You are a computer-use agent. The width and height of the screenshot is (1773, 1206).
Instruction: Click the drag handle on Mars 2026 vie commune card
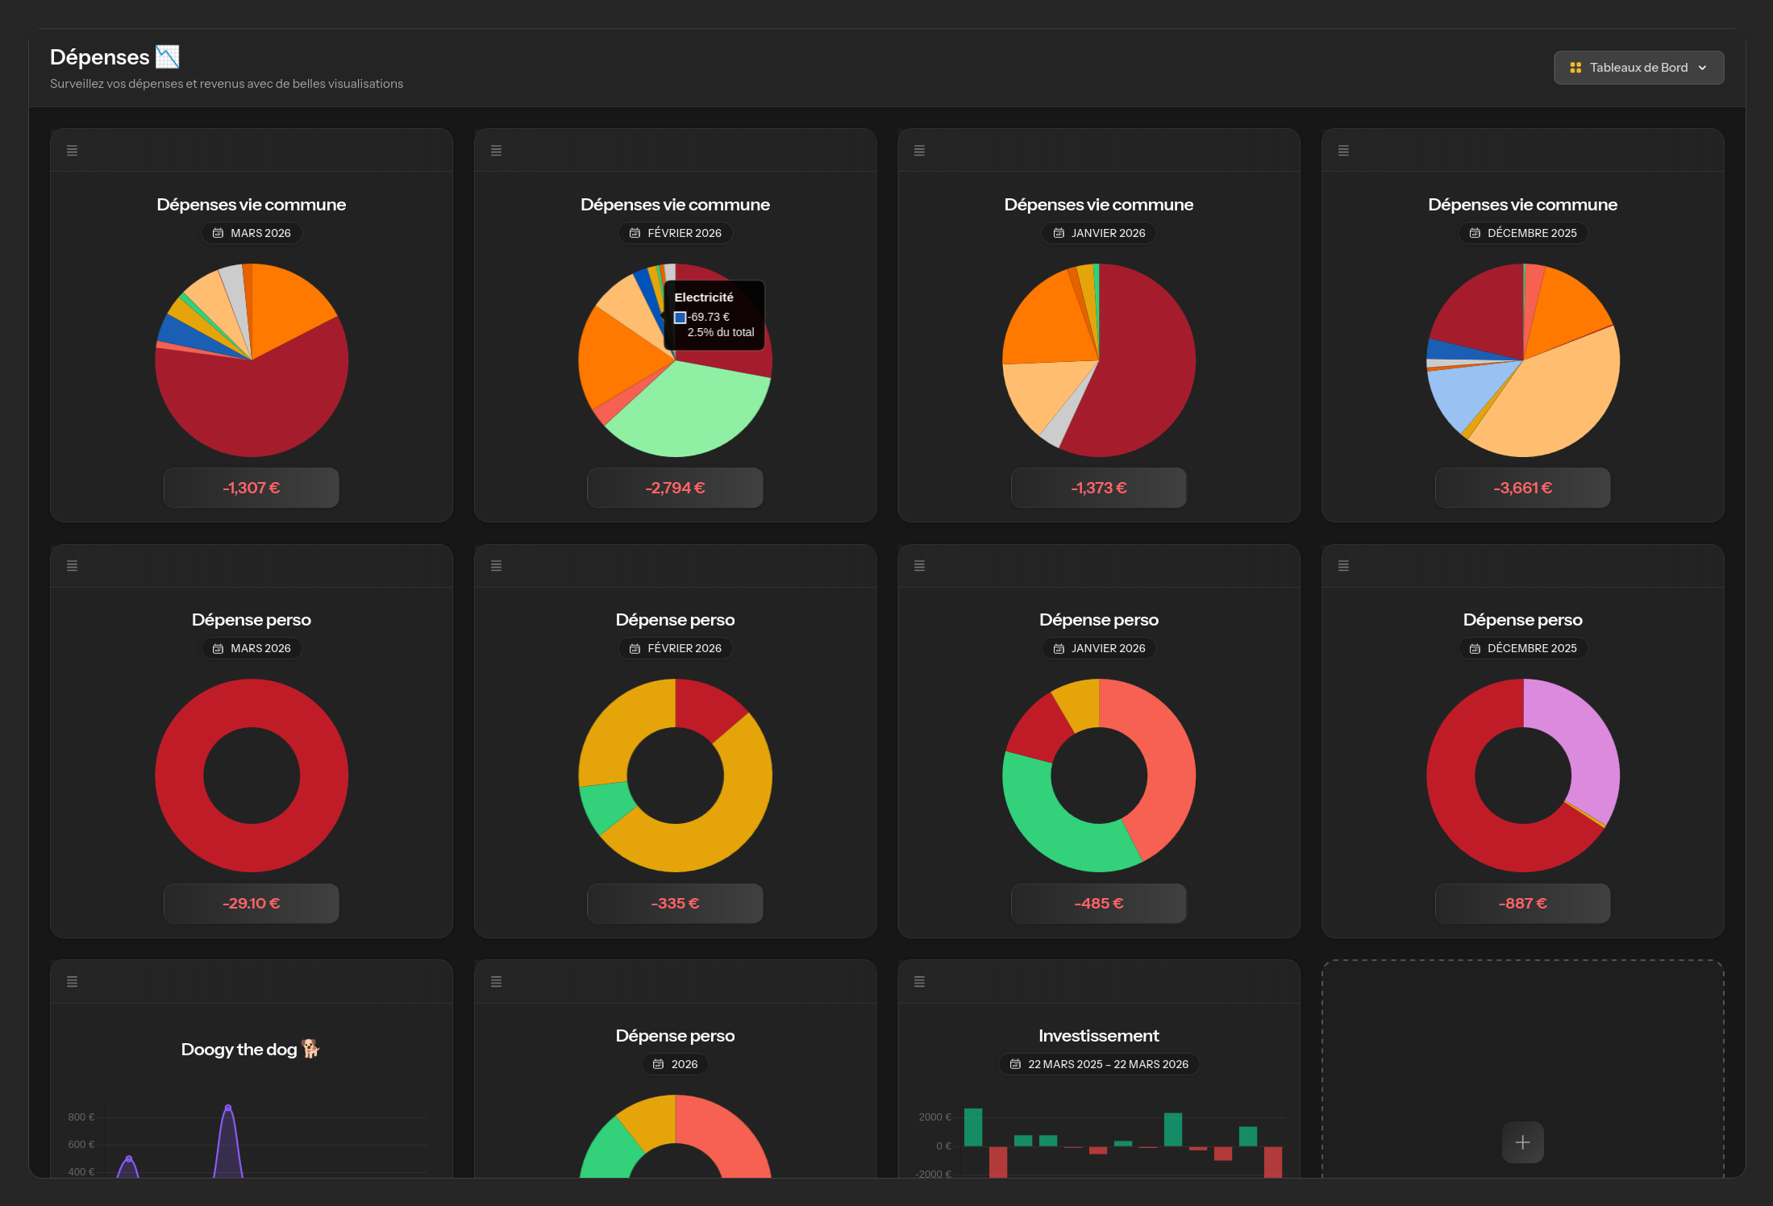coord(72,150)
